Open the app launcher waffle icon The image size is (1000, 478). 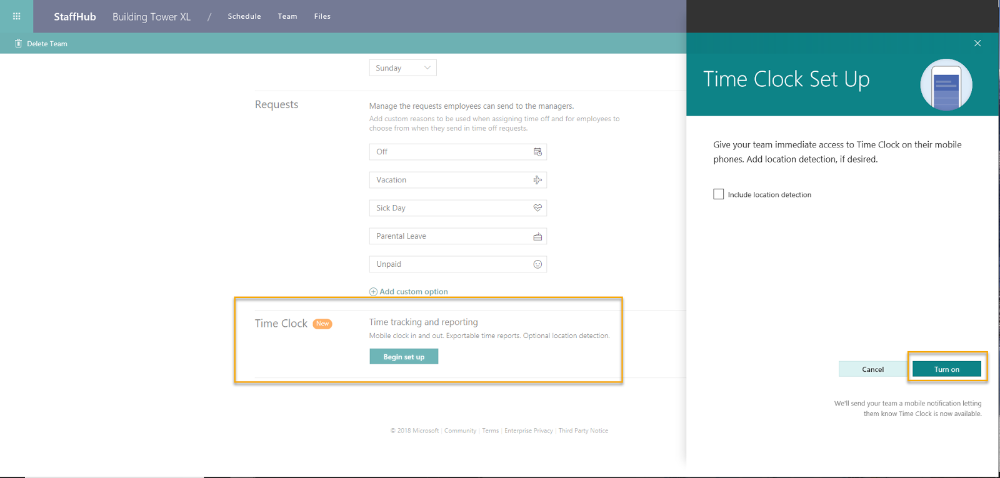tap(17, 16)
